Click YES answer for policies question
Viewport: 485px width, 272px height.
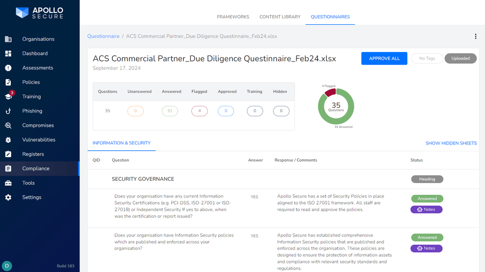click(254, 236)
